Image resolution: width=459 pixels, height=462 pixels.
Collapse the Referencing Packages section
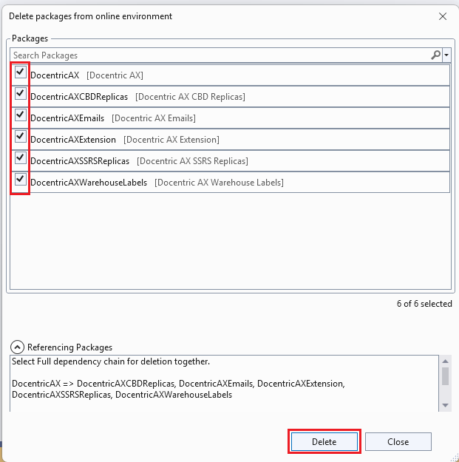[17, 347]
